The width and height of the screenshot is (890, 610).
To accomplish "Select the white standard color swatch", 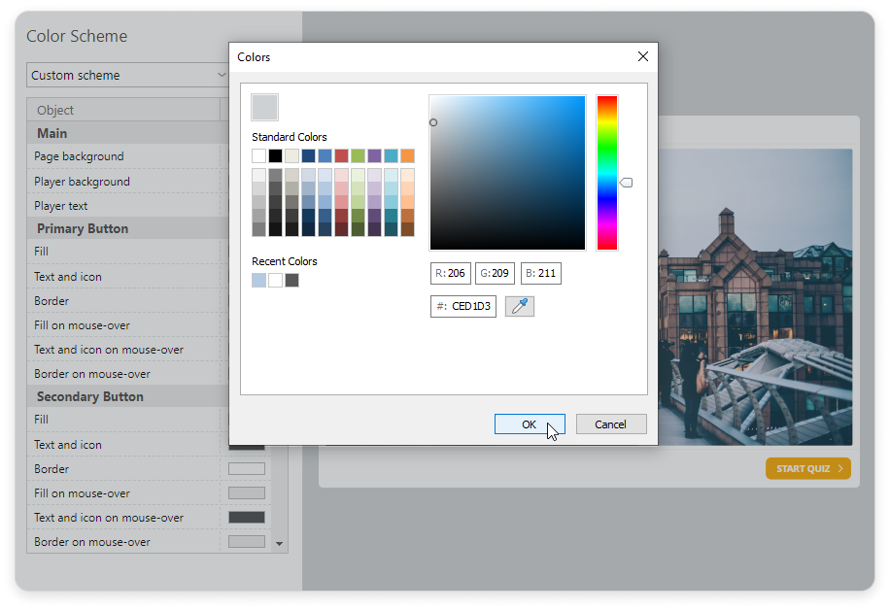I will (x=258, y=155).
